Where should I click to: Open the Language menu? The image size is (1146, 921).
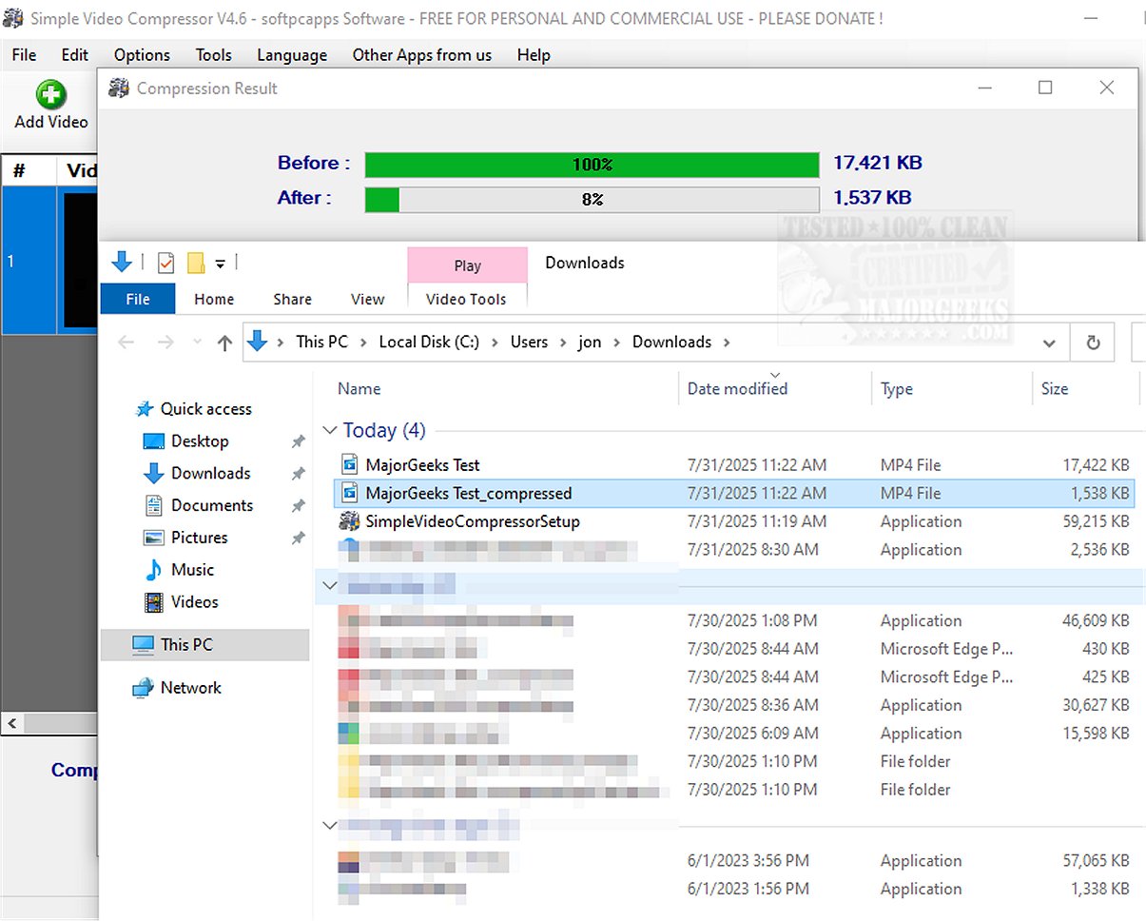coord(292,55)
